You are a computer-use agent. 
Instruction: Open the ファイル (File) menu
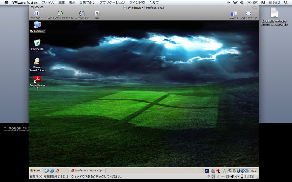48,3
